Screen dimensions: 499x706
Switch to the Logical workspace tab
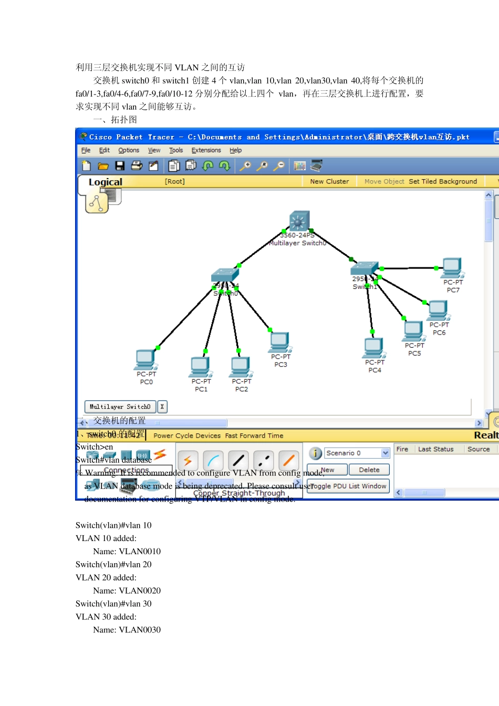pyautogui.click(x=105, y=182)
